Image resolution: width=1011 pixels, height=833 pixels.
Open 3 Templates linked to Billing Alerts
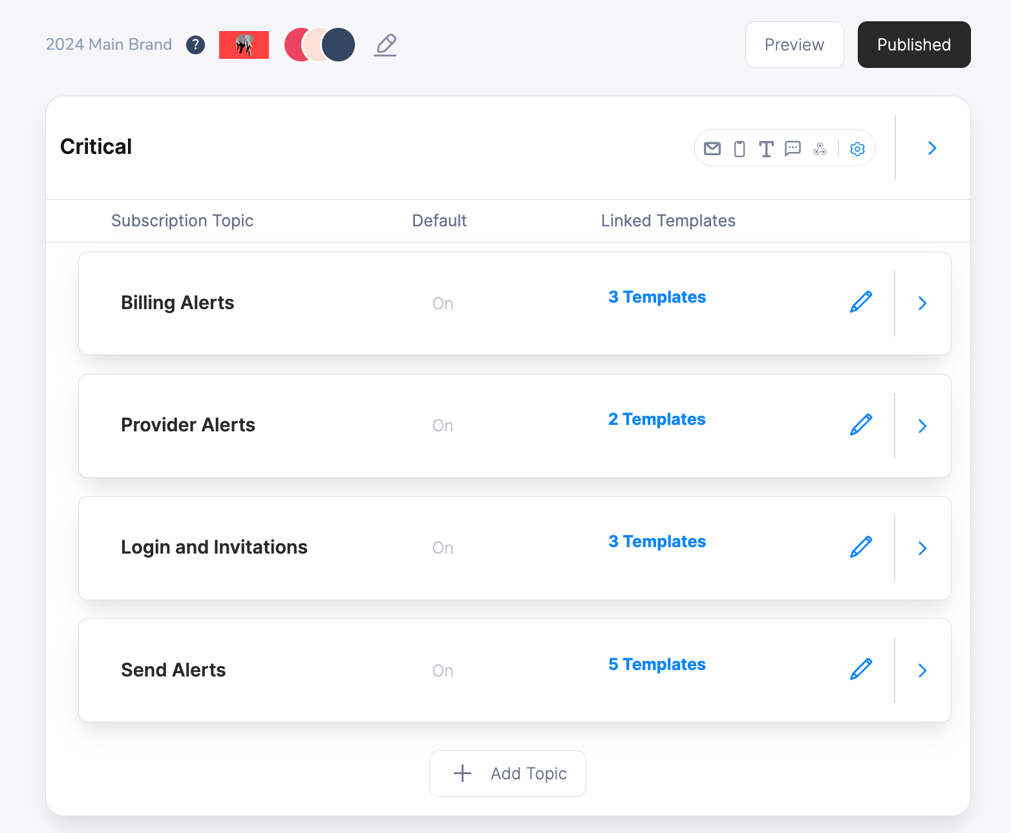(x=657, y=297)
